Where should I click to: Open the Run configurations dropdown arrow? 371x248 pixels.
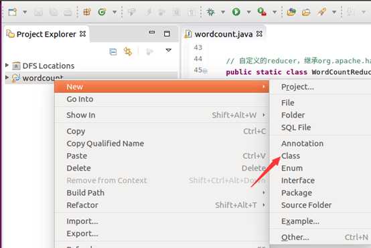pyautogui.click(x=248, y=12)
